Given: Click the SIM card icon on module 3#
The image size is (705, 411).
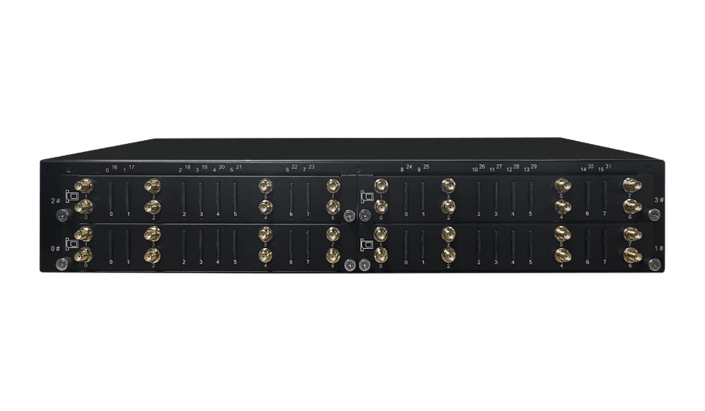Looking at the screenshot, I should [367, 196].
